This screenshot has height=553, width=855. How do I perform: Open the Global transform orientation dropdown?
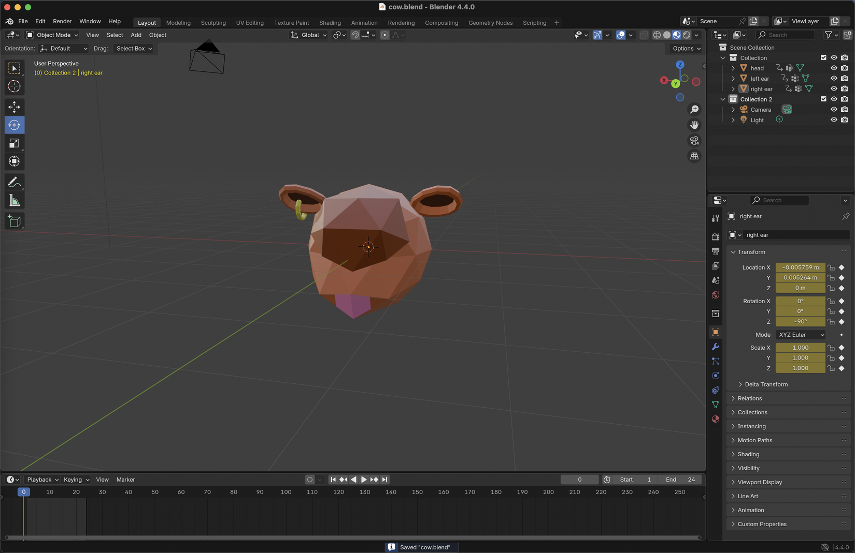308,35
